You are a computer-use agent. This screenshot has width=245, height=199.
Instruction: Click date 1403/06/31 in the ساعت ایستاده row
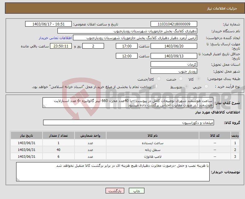pyautogui.click(x=27, y=143)
